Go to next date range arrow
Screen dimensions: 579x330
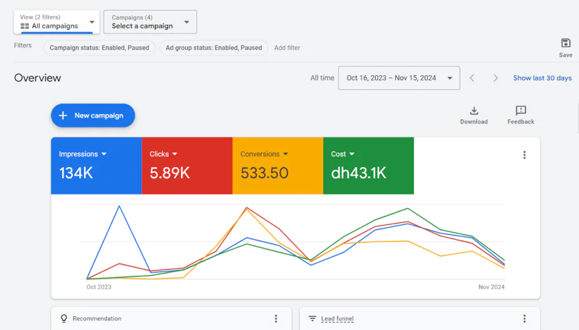click(495, 78)
